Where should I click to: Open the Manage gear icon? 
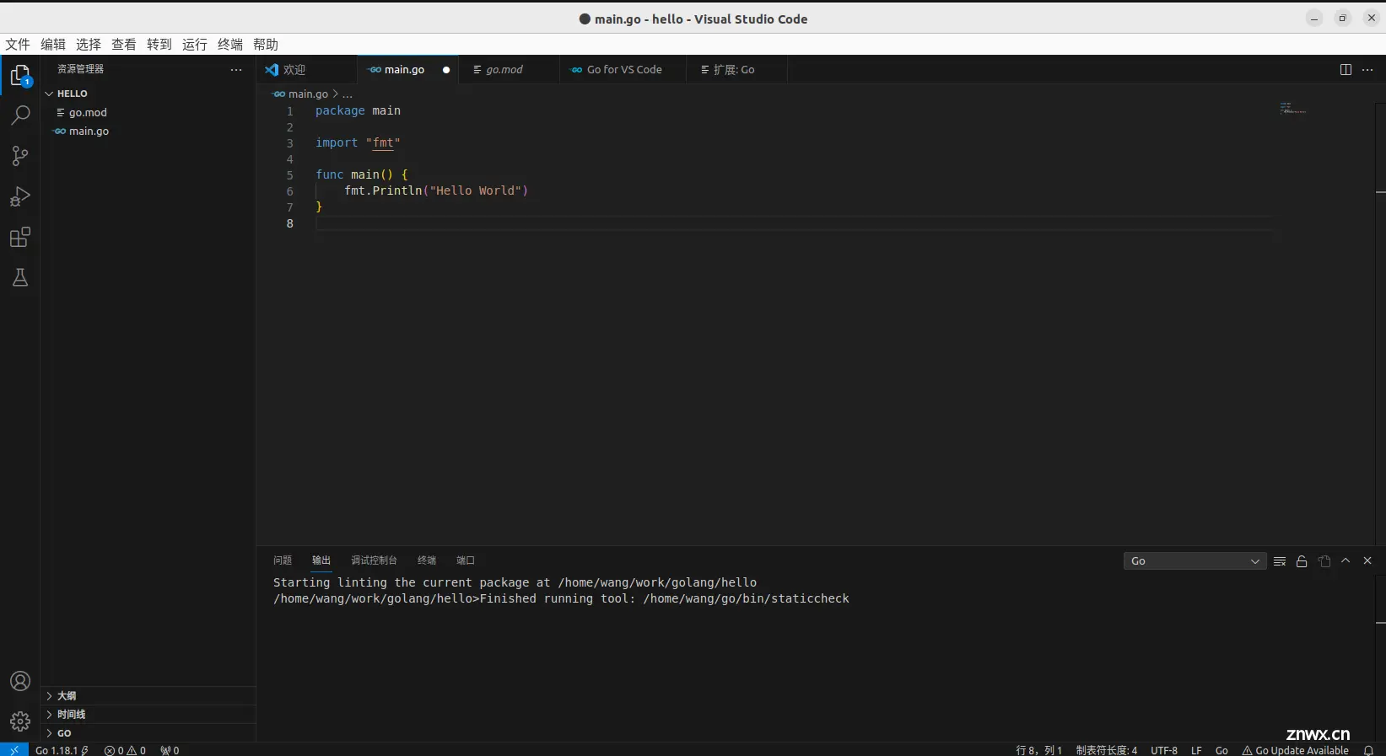coord(20,721)
